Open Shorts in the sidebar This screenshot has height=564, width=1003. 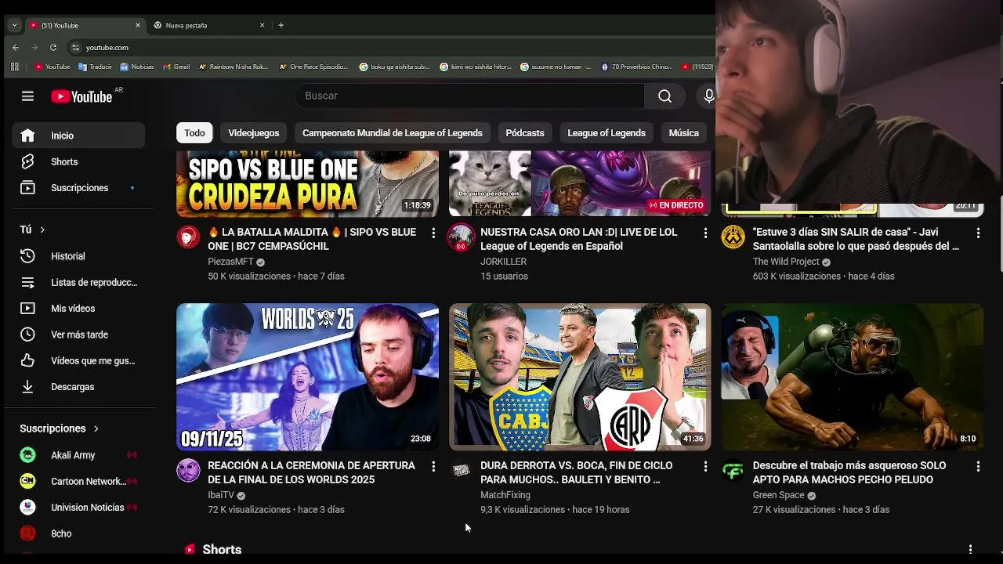click(78, 161)
